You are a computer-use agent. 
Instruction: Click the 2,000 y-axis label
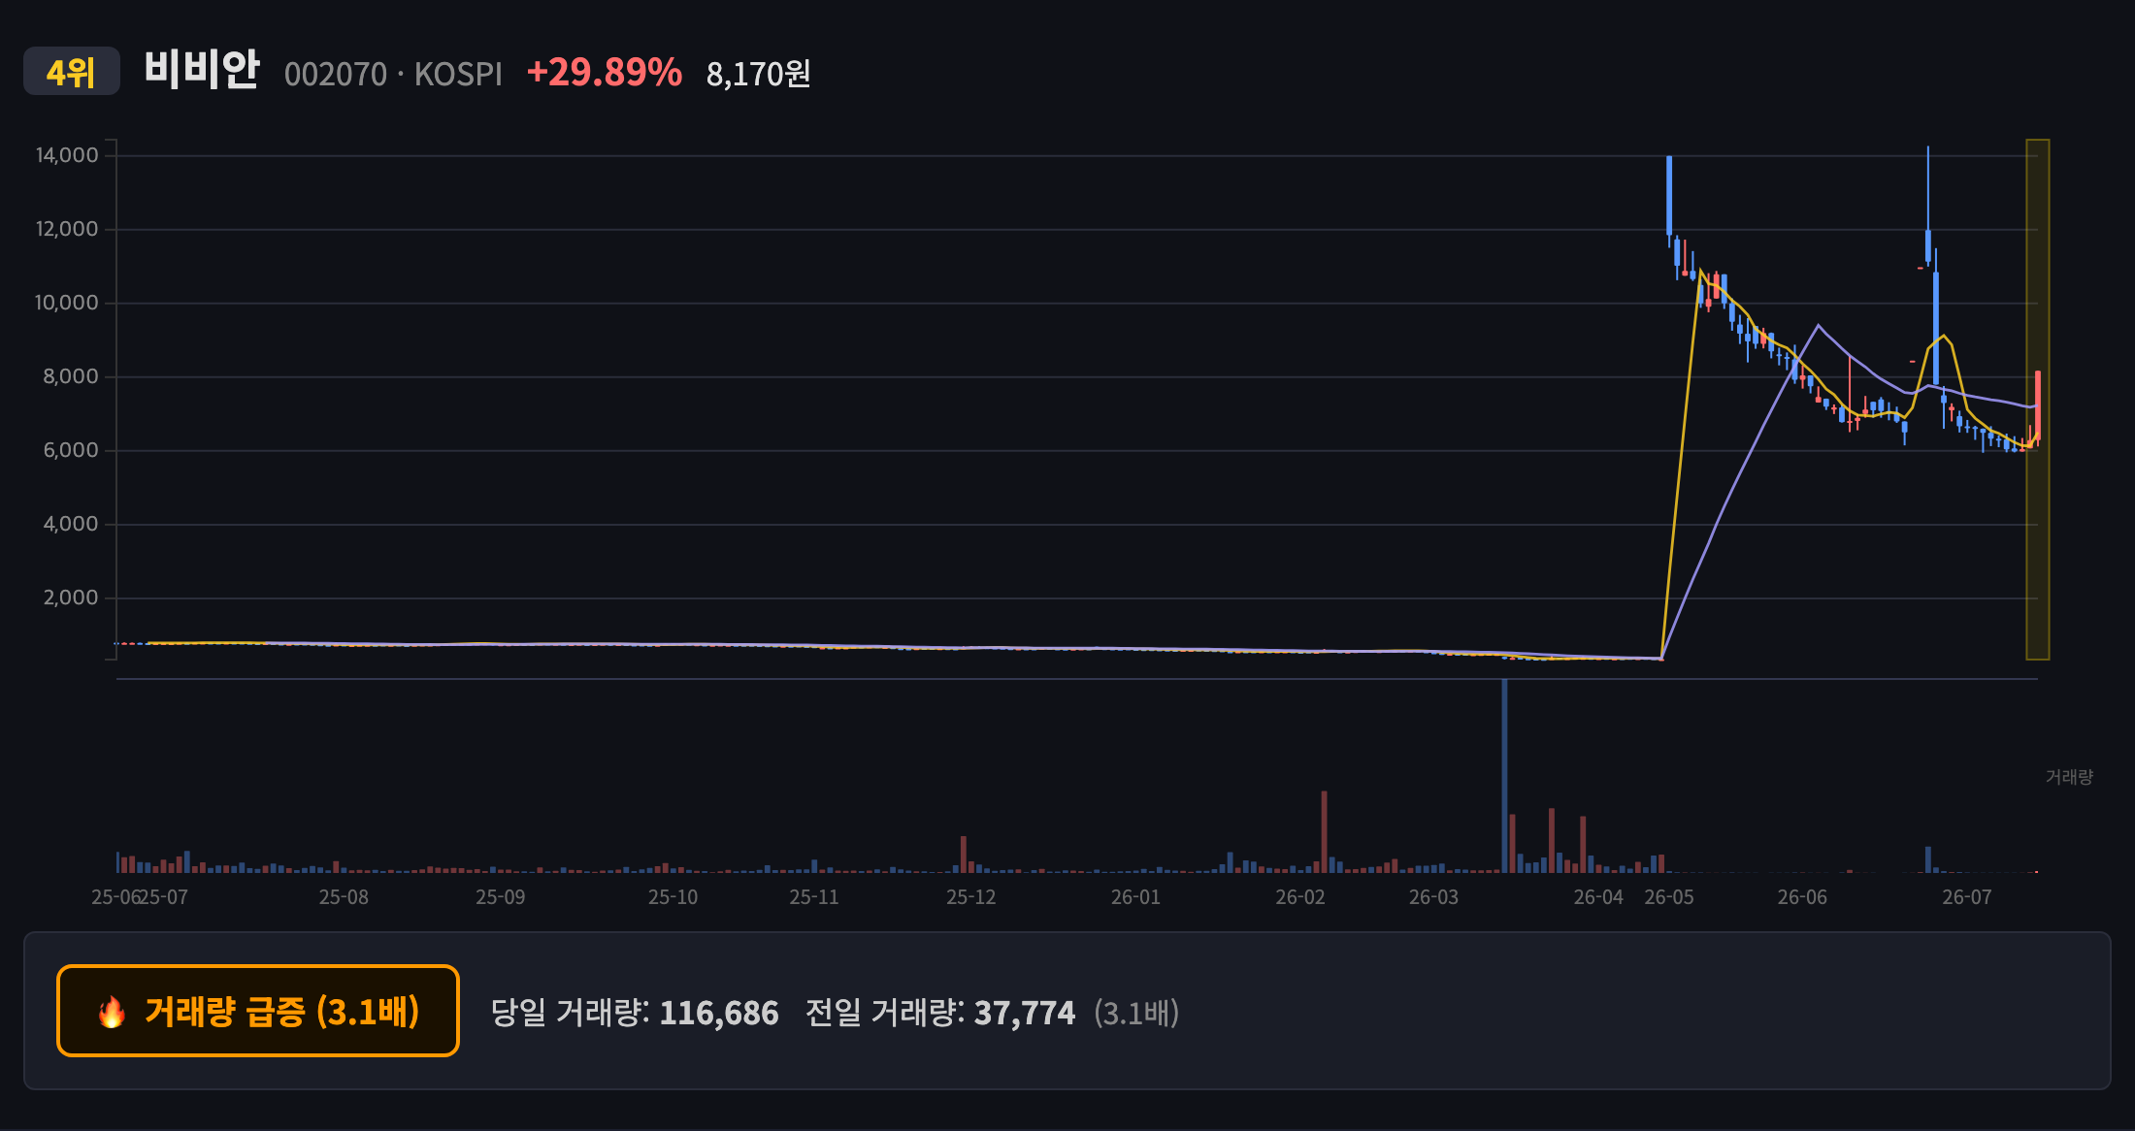point(71,598)
